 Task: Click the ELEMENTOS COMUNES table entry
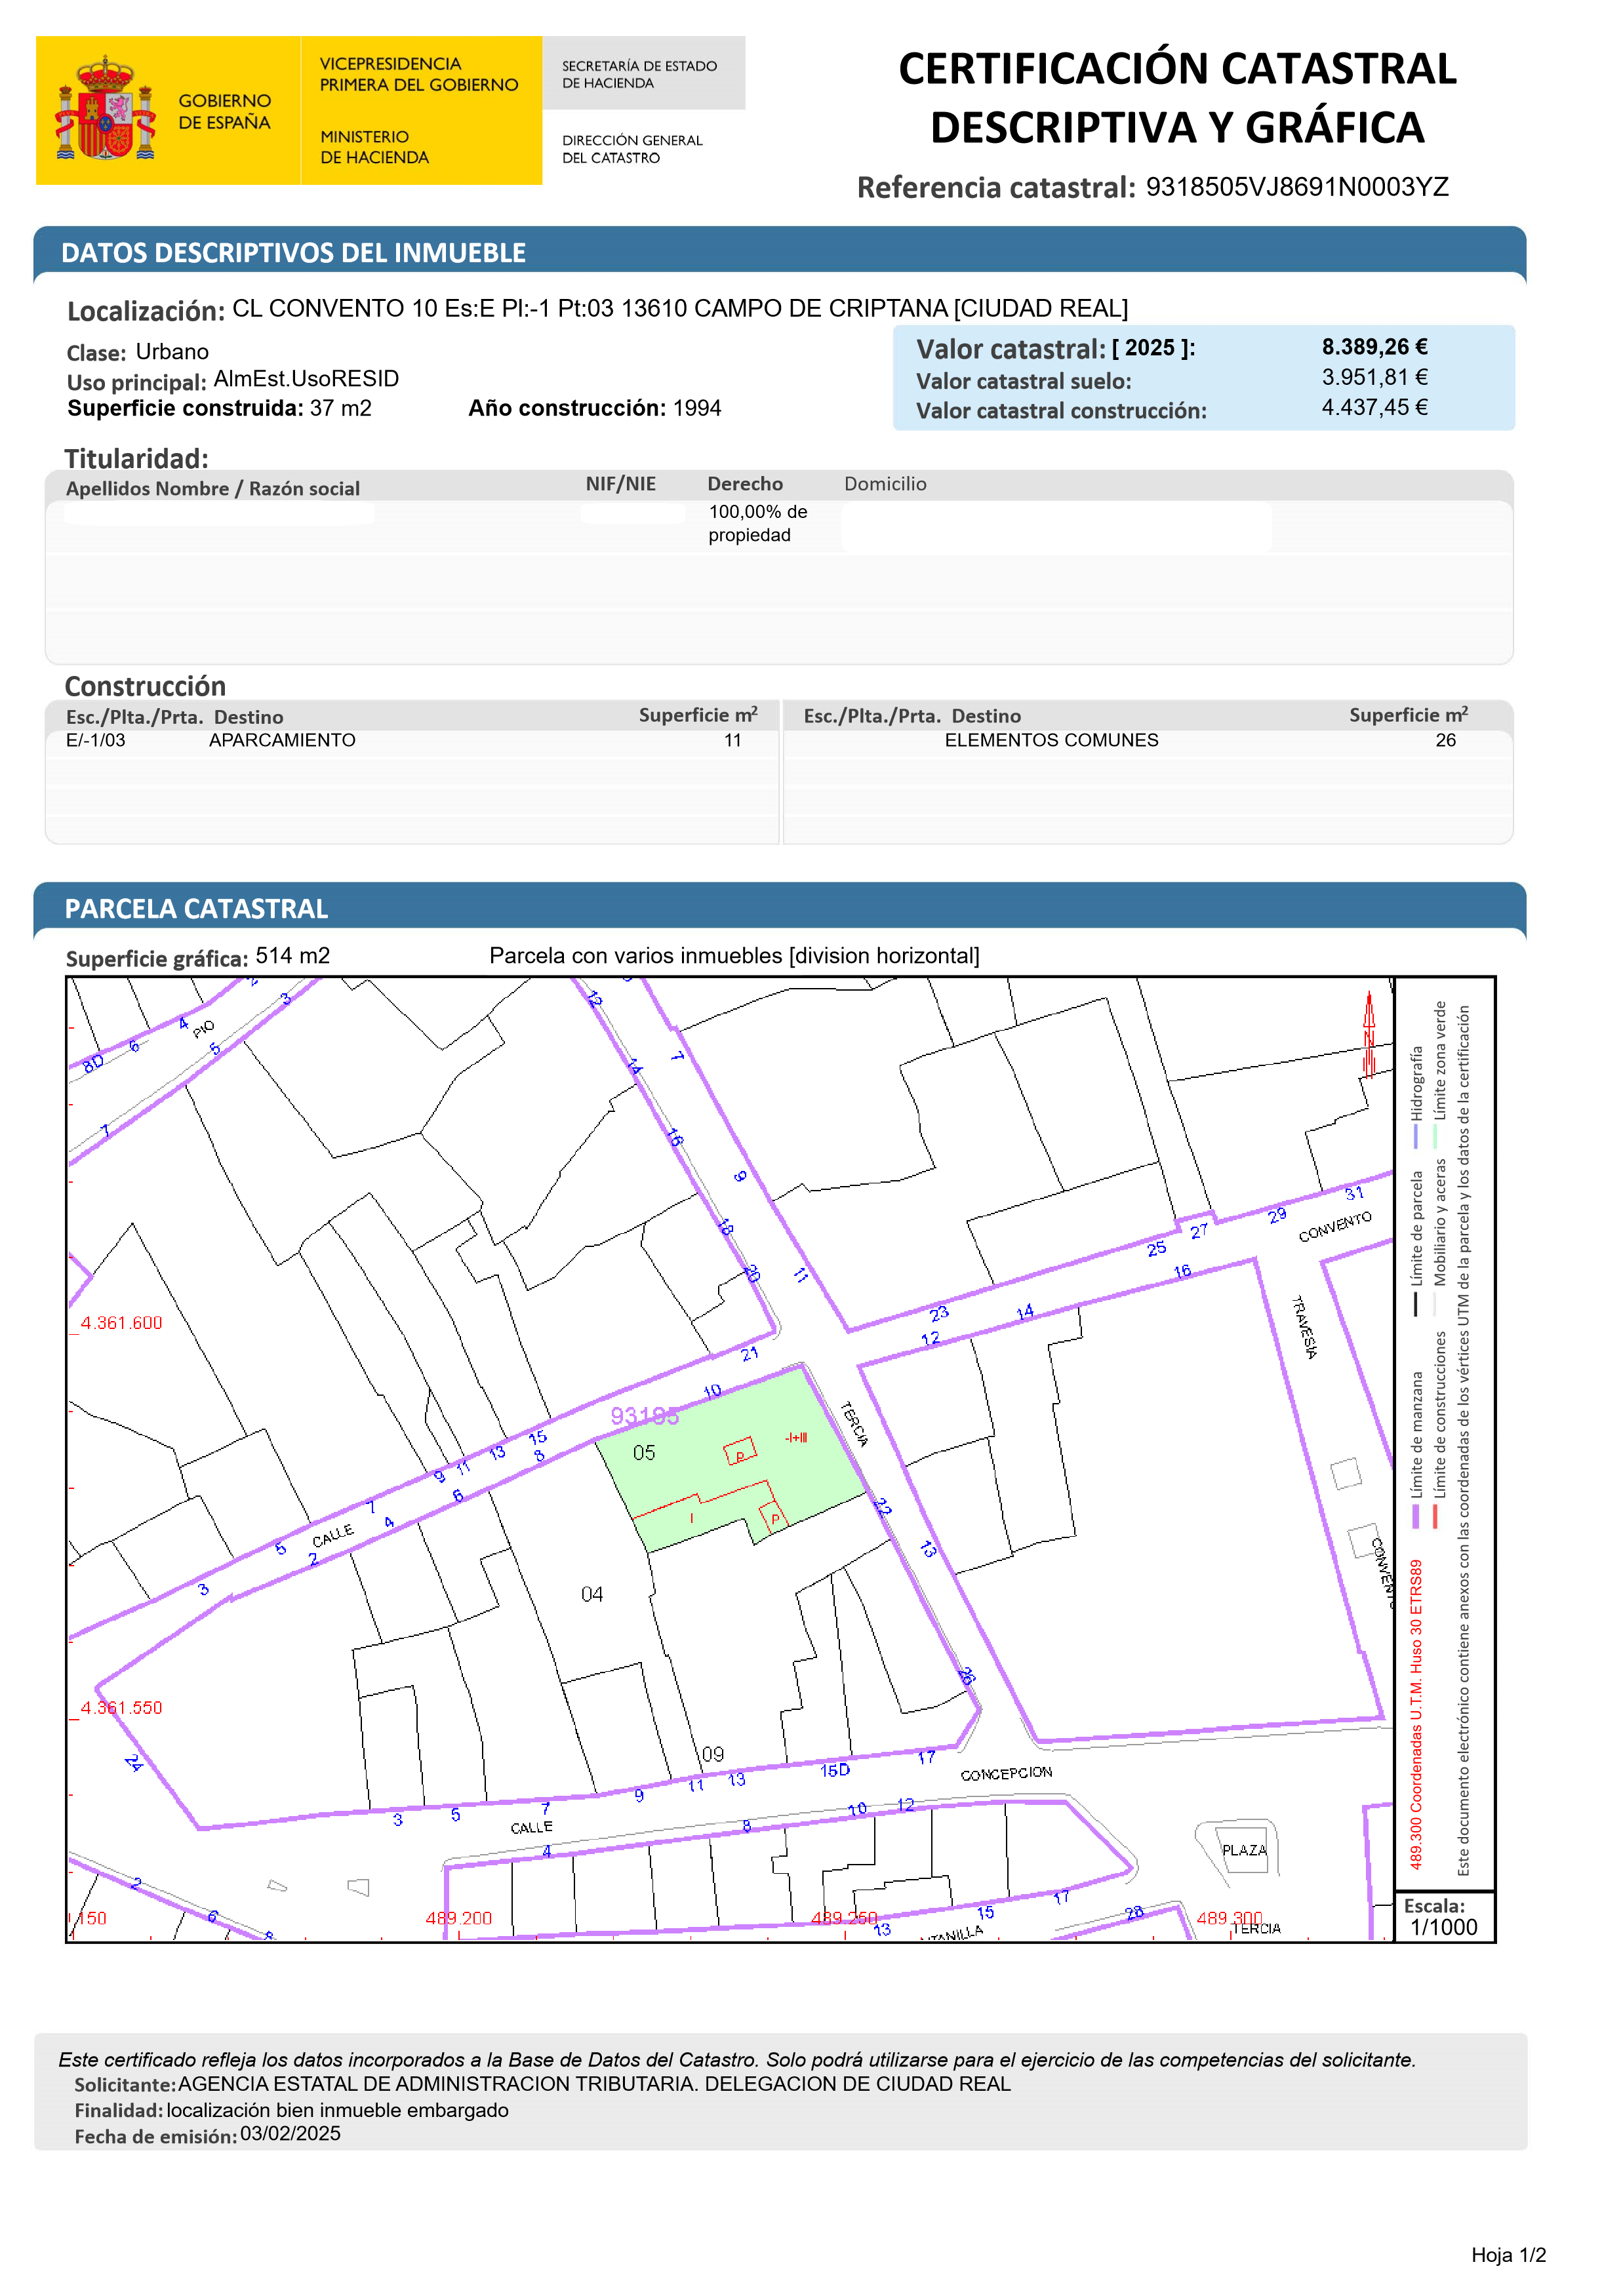point(1051,740)
